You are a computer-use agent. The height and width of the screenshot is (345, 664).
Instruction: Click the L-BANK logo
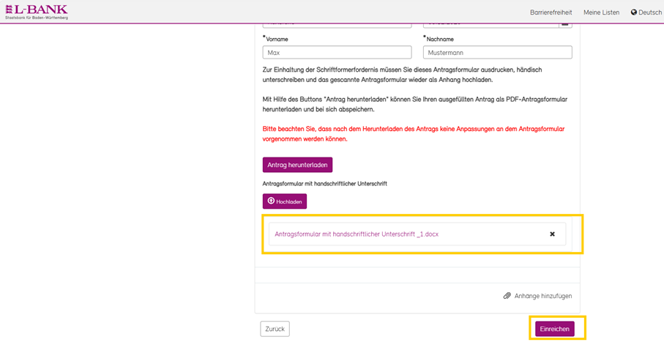pyautogui.click(x=37, y=12)
